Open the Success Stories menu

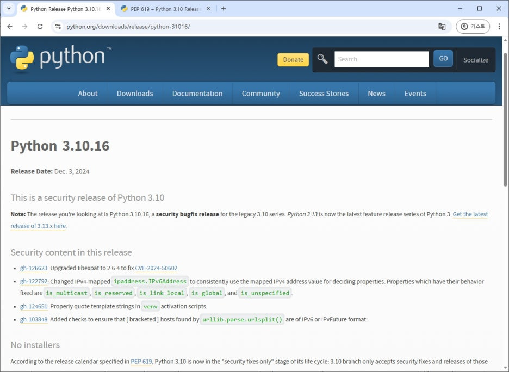(x=324, y=94)
